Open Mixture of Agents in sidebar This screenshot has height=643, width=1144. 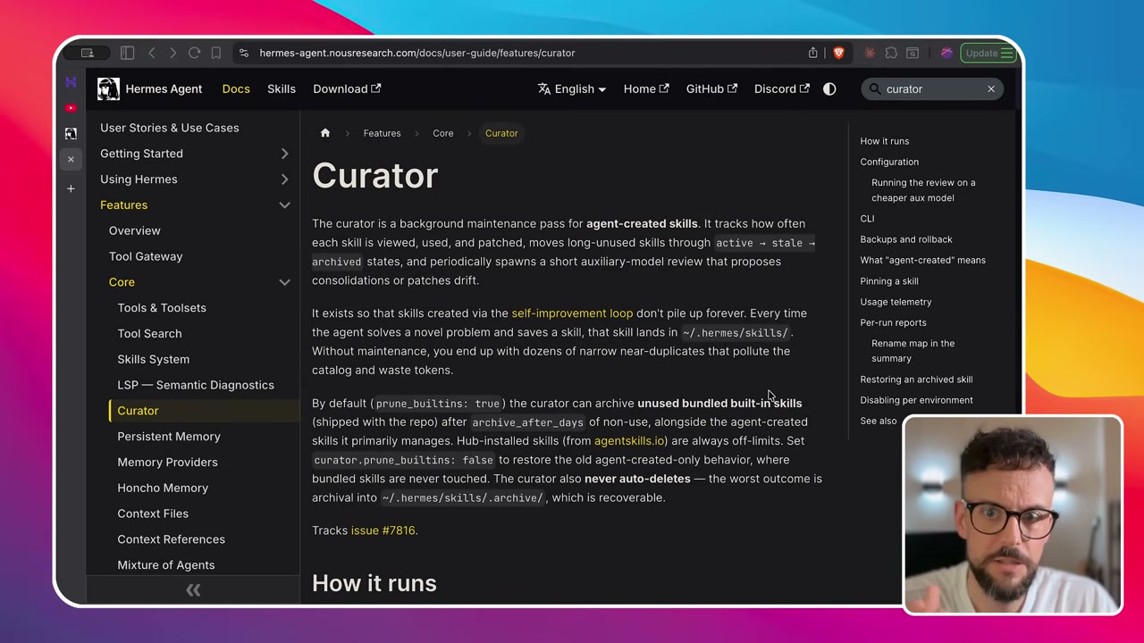tap(166, 565)
